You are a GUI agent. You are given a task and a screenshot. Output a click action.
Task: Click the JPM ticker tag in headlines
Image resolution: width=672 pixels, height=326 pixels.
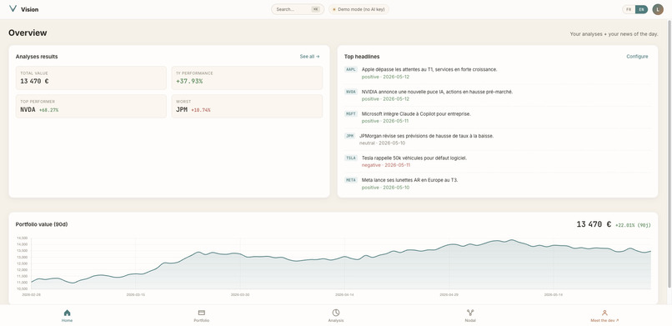click(349, 136)
